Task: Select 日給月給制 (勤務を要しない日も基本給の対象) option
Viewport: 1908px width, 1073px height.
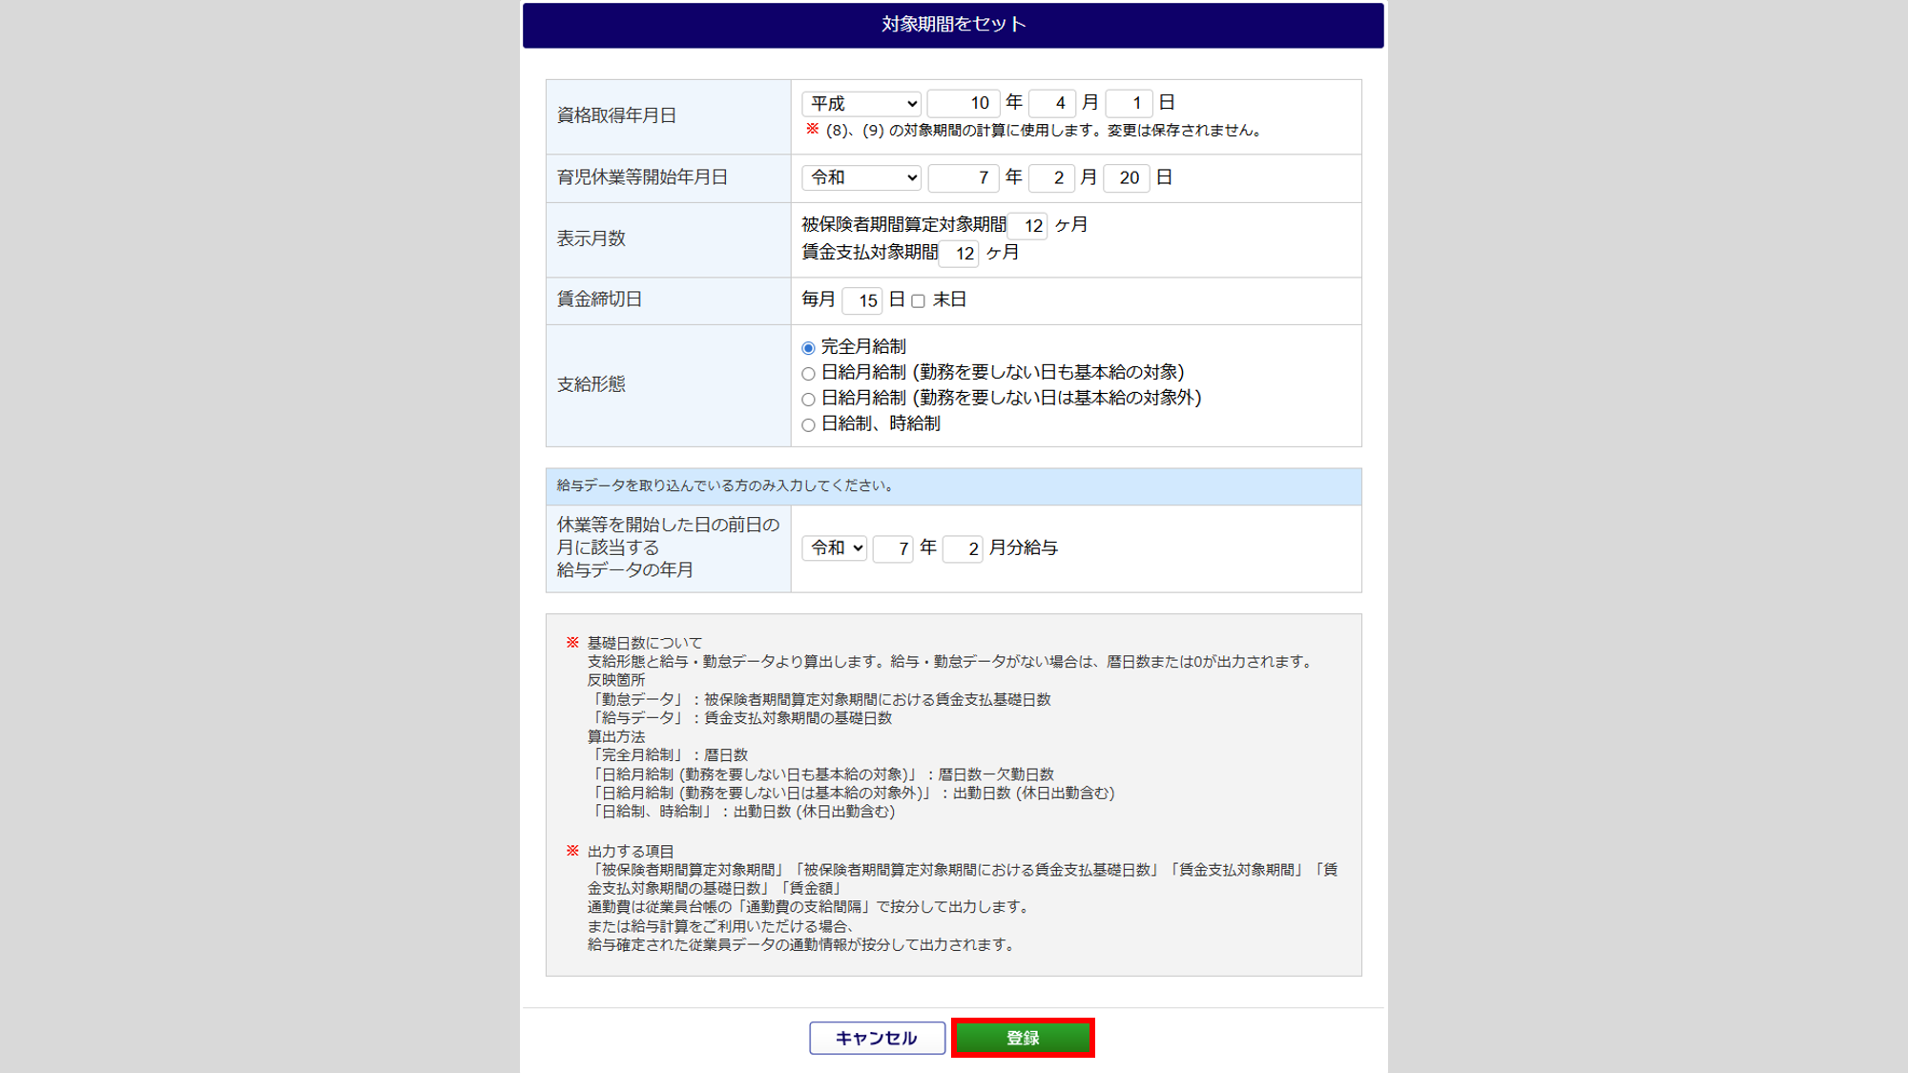Action: point(808,374)
